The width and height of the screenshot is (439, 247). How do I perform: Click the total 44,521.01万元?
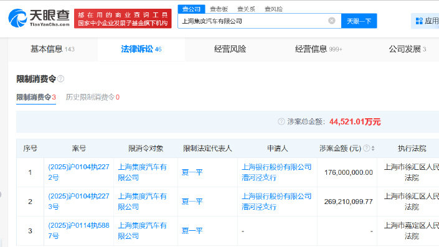(355, 122)
